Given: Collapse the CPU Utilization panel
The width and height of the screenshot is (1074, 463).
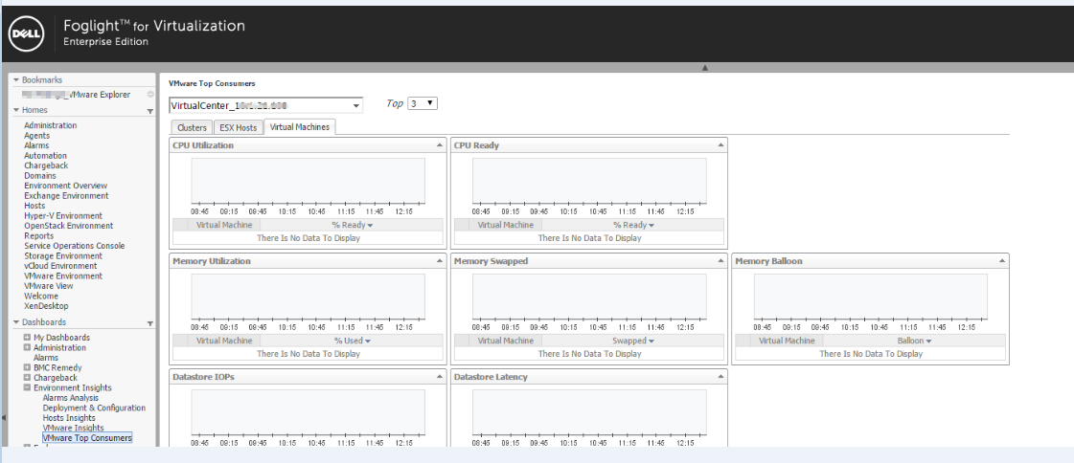Looking at the screenshot, I should tap(439, 145).
